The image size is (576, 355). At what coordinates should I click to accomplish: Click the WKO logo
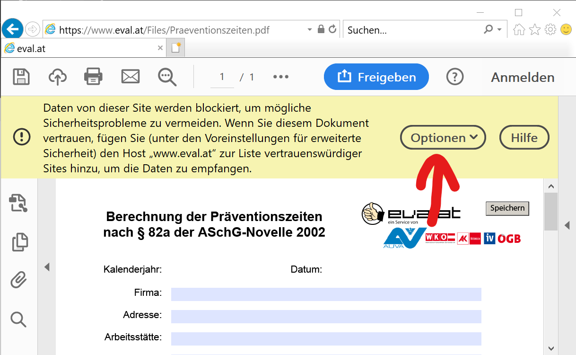440,238
